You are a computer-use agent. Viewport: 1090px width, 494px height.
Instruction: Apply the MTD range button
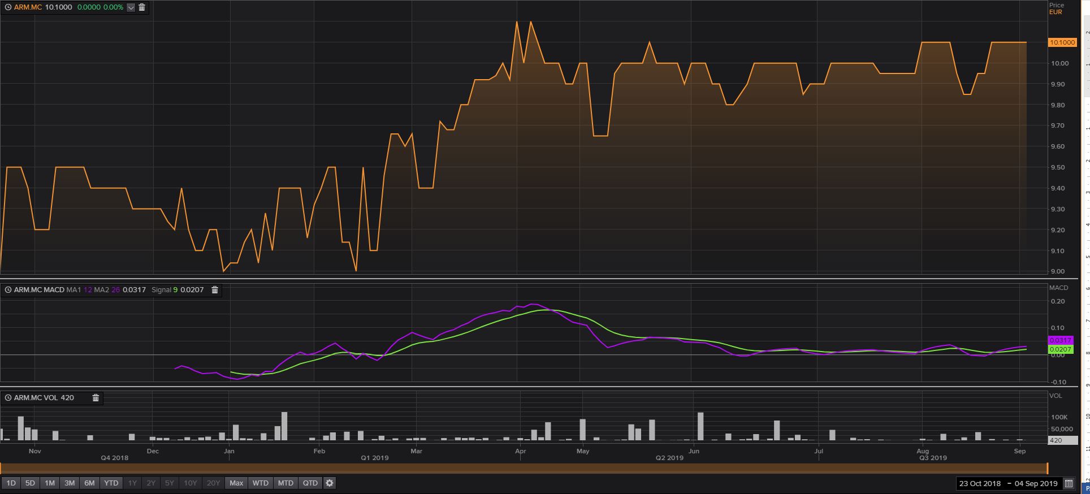tap(286, 483)
